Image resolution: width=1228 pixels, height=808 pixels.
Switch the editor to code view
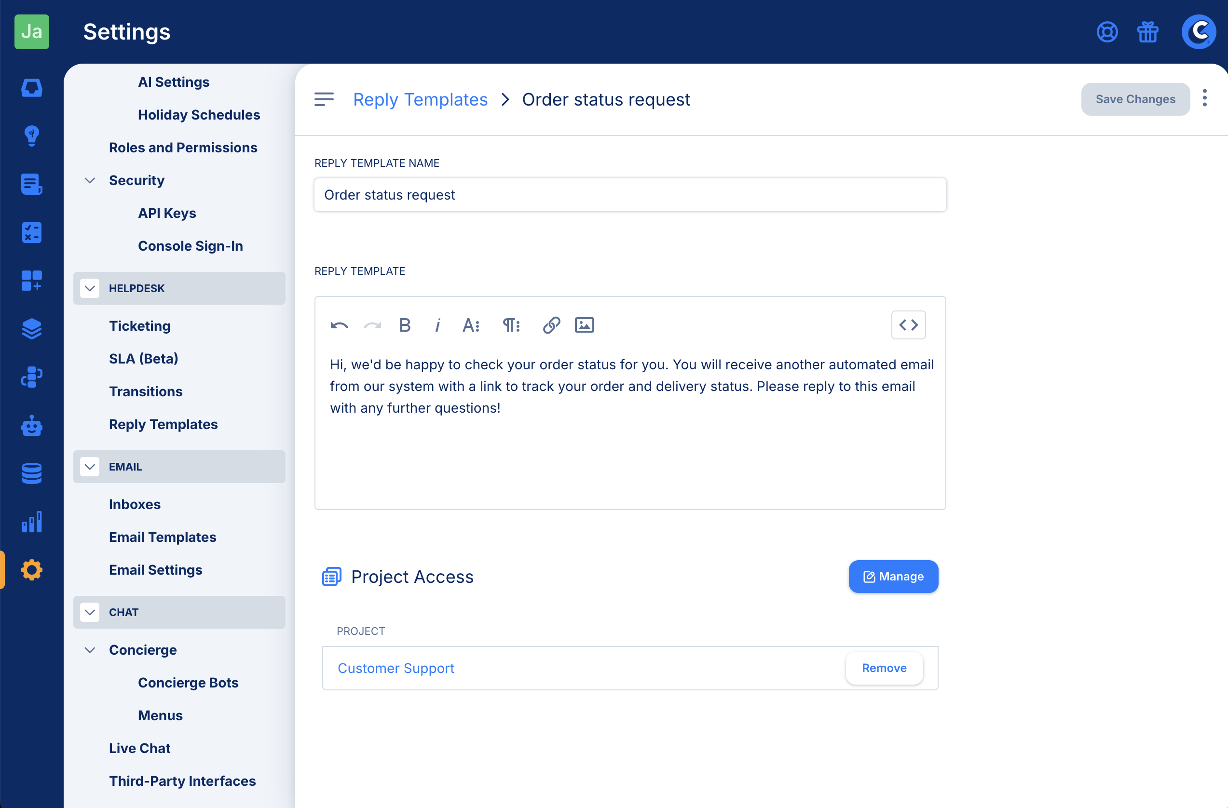click(x=908, y=325)
